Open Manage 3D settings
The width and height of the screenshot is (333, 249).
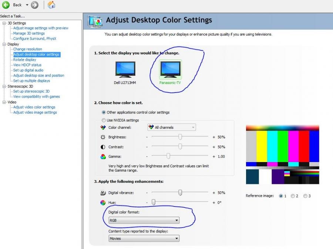(x=29, y=33)
